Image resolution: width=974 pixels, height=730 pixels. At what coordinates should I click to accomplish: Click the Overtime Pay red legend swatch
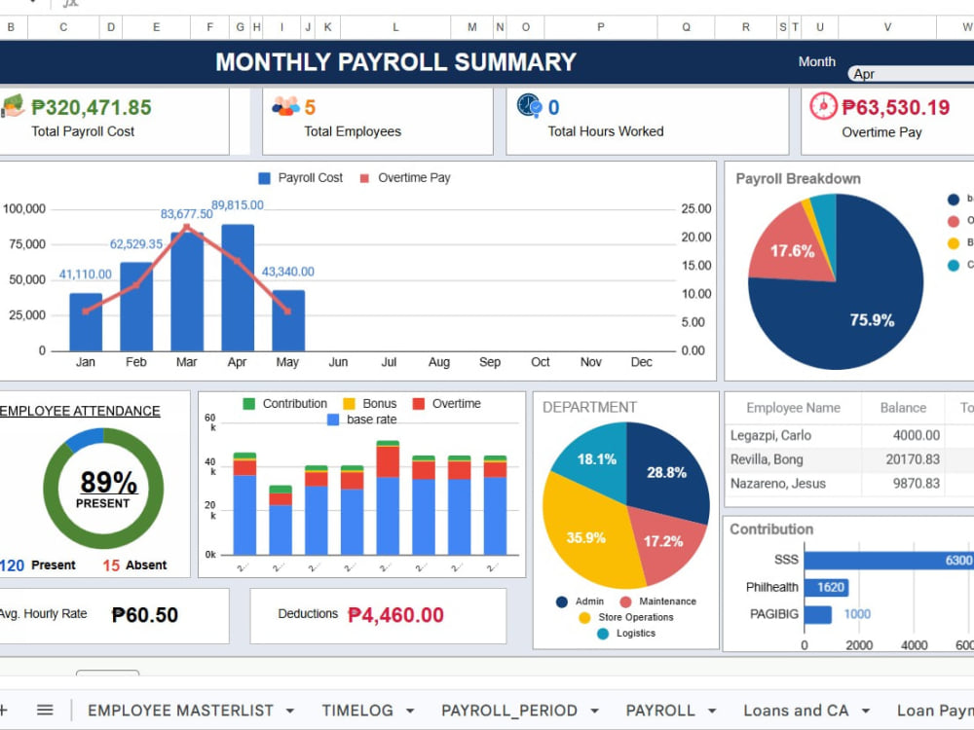click(364, 178)
